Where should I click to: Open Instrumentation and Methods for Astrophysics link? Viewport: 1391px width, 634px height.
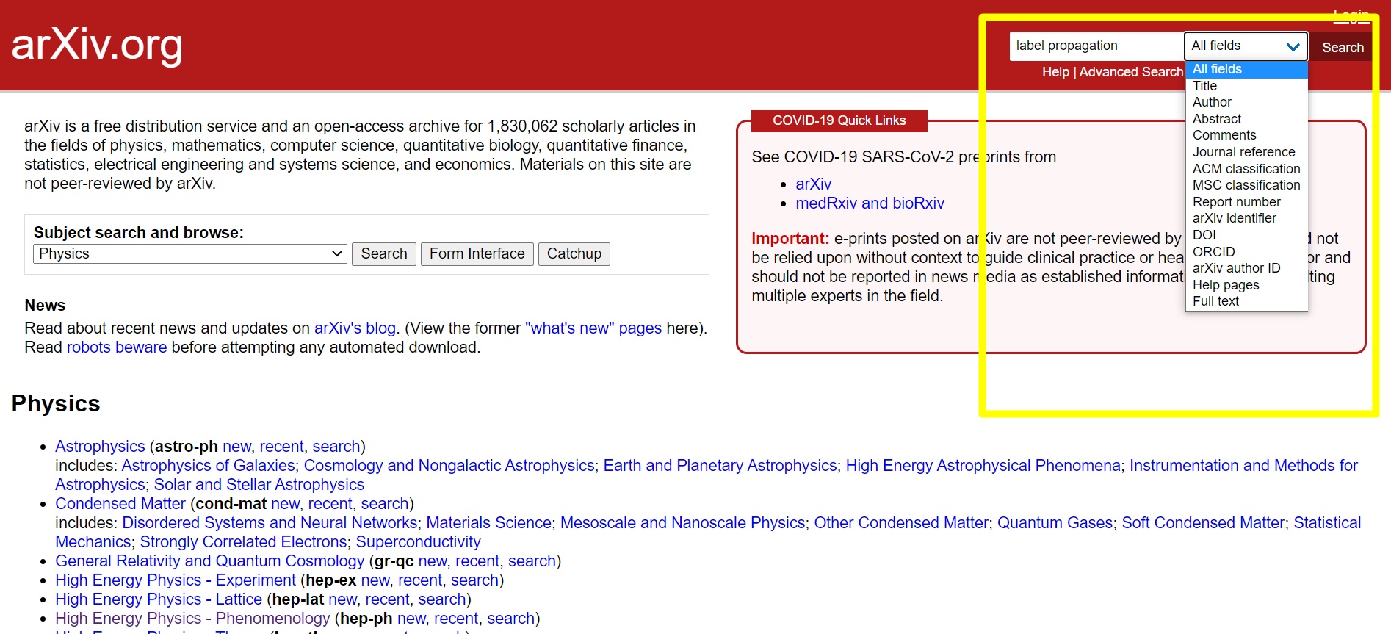tap(707, 475)
